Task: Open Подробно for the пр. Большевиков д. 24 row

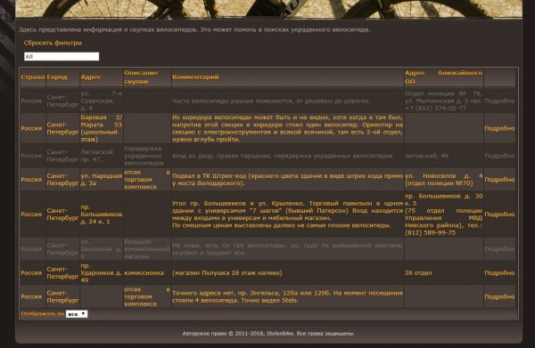Action: [499, 214]
